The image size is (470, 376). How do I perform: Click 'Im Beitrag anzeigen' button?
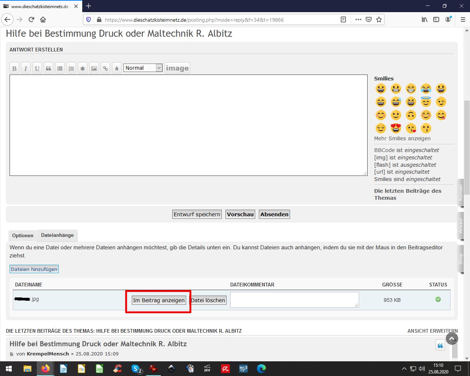[x=159, y=300]
